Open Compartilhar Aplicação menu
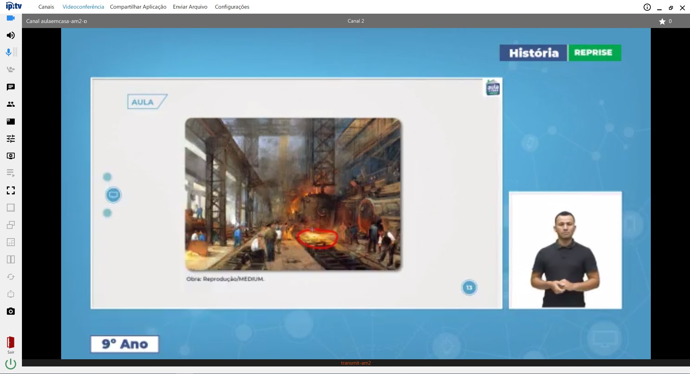The width and height of the screenshot is (690, 374). point(138,7)
